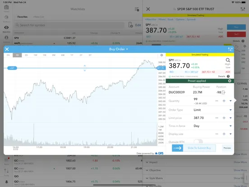
Task: Click the Edit link in Watchlists
Action: (x=138, y=25)
